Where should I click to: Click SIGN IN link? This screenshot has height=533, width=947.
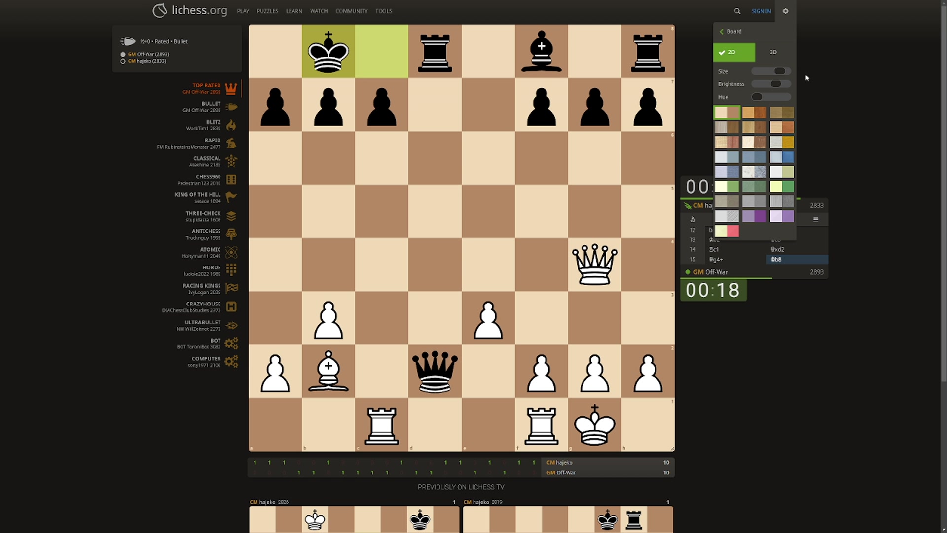click(761, 11)
